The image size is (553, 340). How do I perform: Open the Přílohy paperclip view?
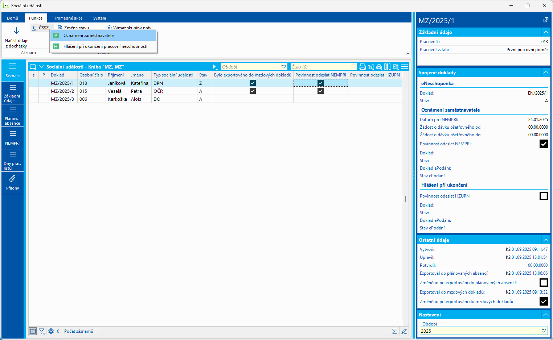[12, 183]
